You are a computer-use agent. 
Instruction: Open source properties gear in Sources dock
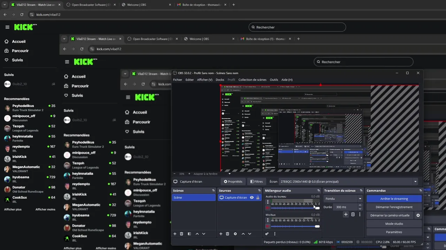235,234
